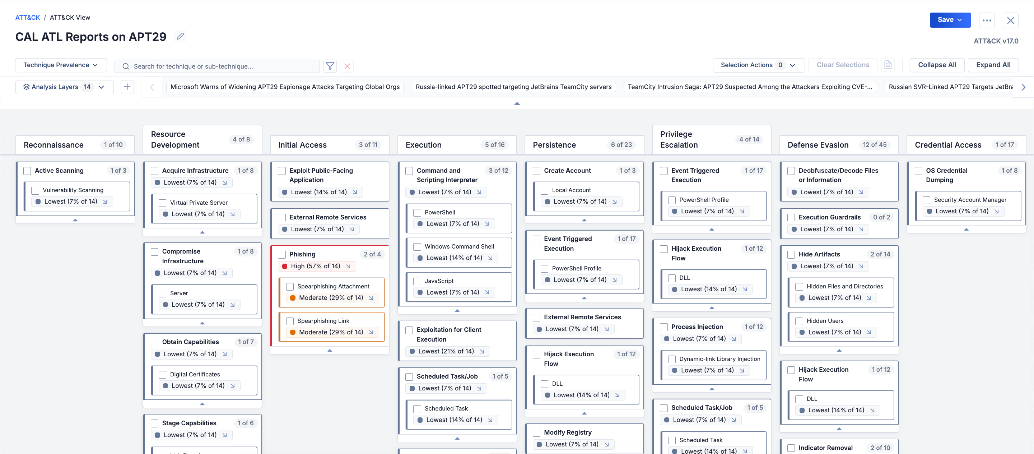Check the Phishing technique checkbox
This screenshot has width=1034, height=454.
click(282, 254)
